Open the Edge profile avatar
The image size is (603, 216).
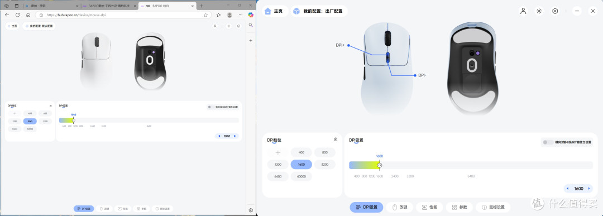(229, 15)
